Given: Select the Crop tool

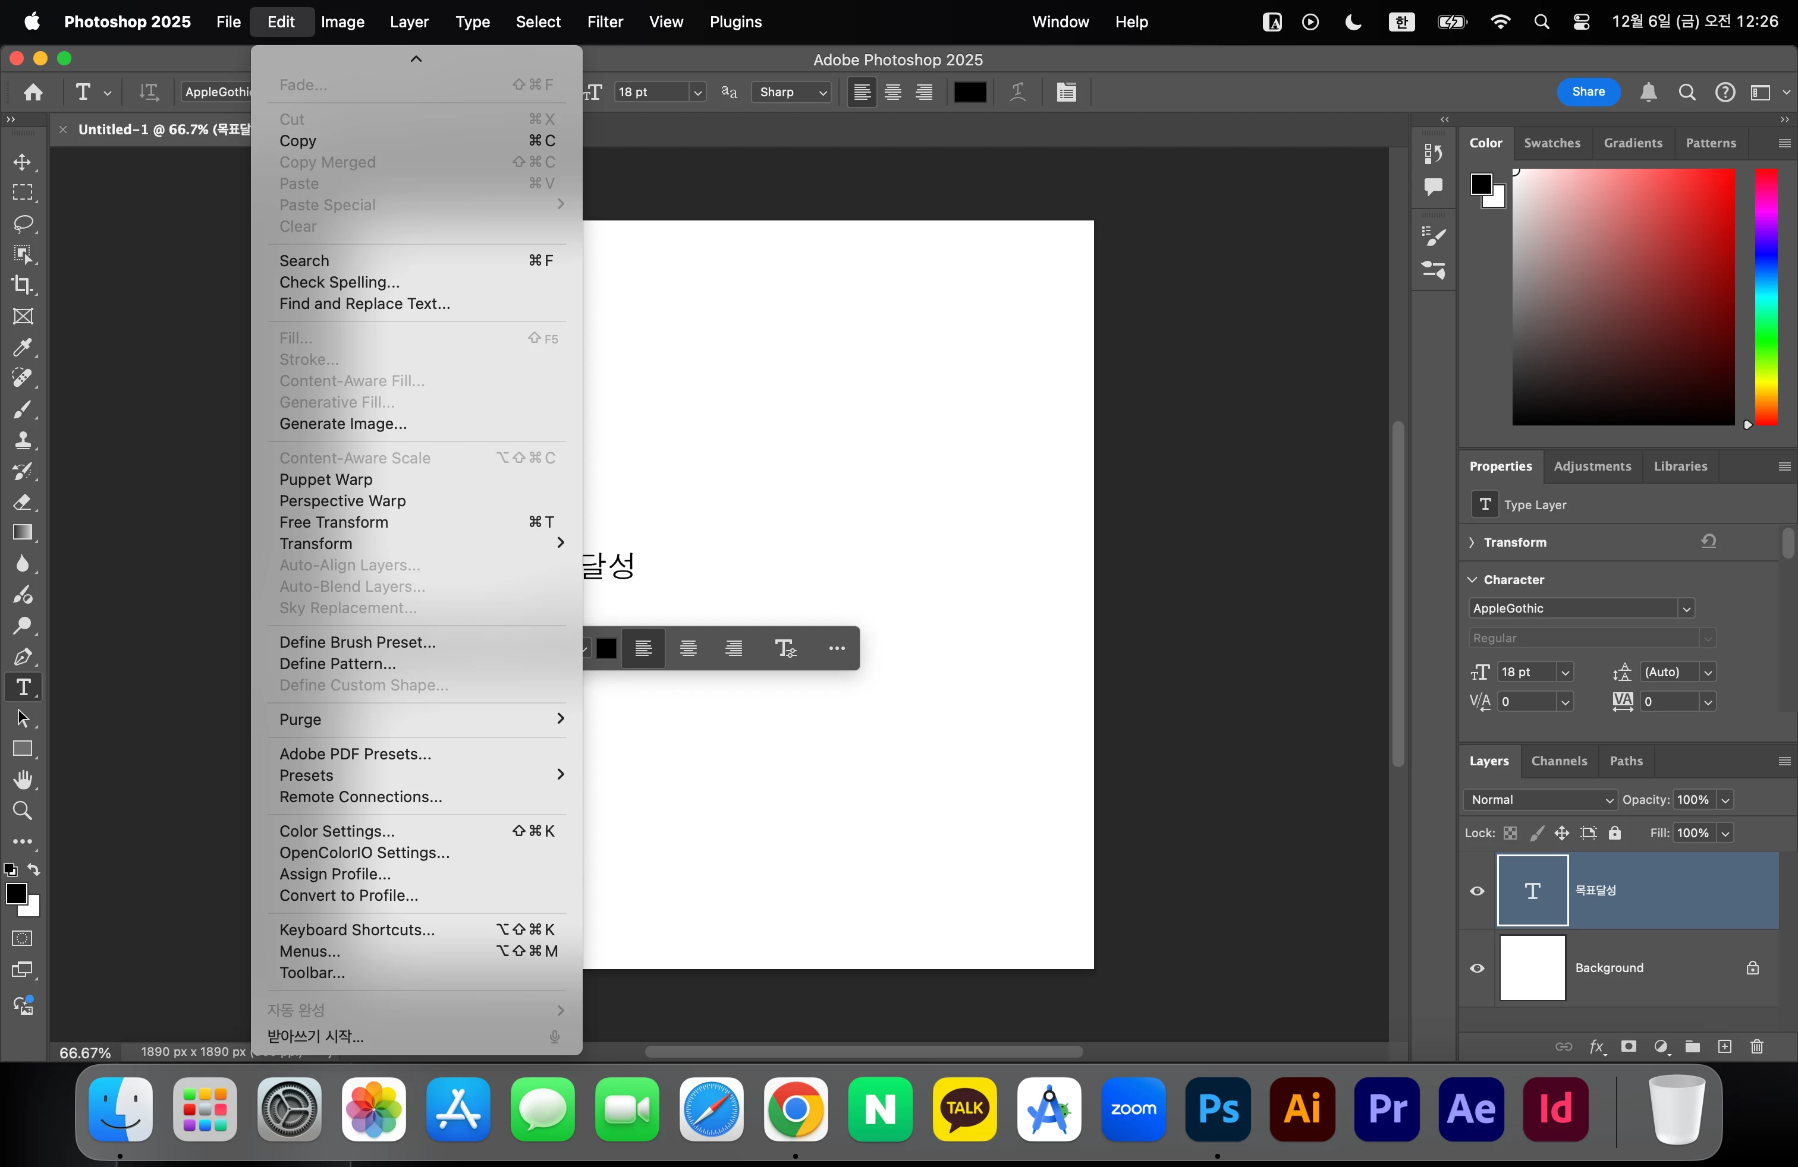Looking at the screenshot, I should (x=23, y=285).
